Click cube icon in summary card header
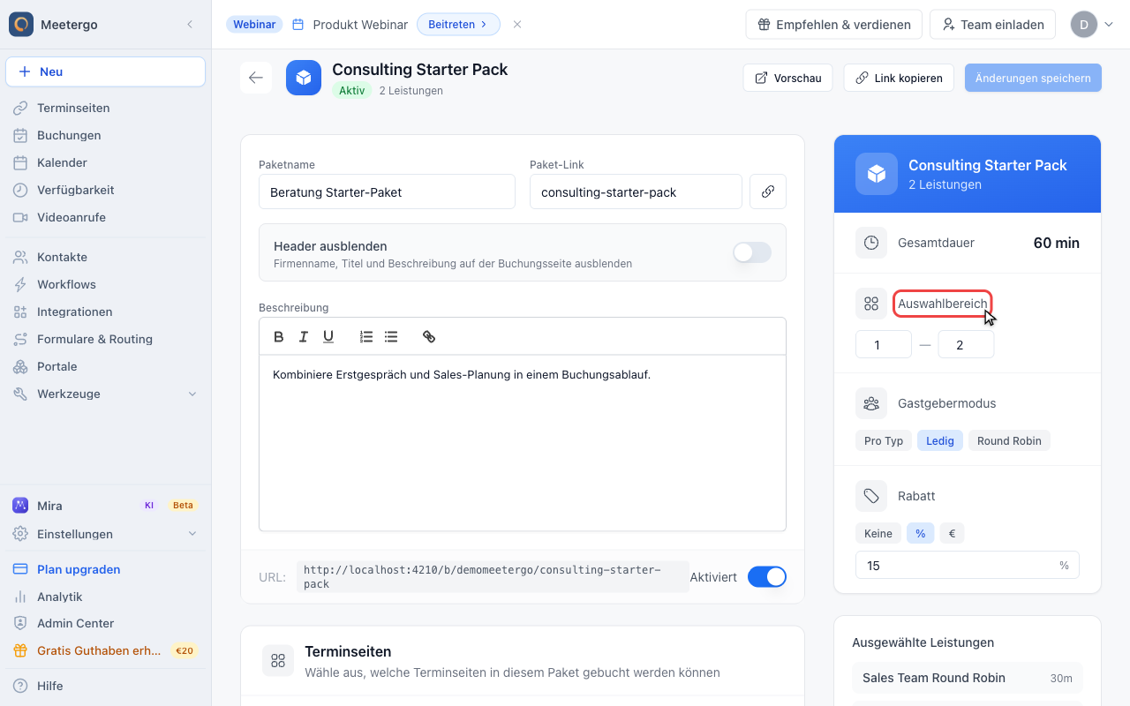 pyautogui.click(x=877, y=174)
